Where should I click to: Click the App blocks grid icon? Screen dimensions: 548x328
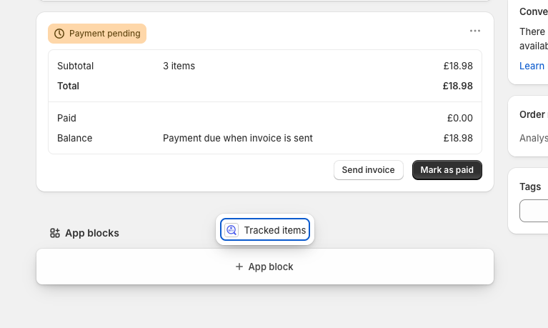point(55,233)
